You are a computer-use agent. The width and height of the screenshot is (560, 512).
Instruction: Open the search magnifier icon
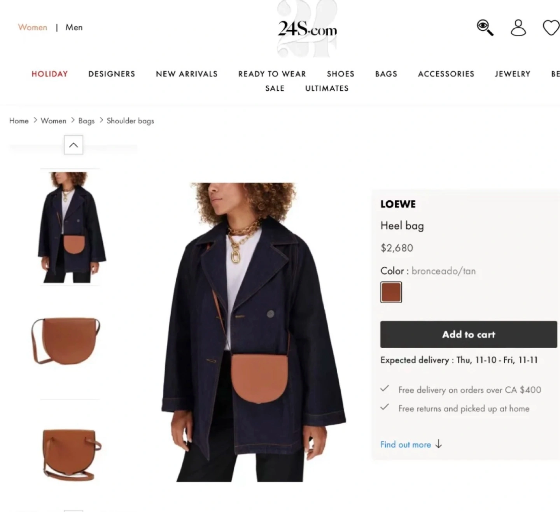pos(485,28)
